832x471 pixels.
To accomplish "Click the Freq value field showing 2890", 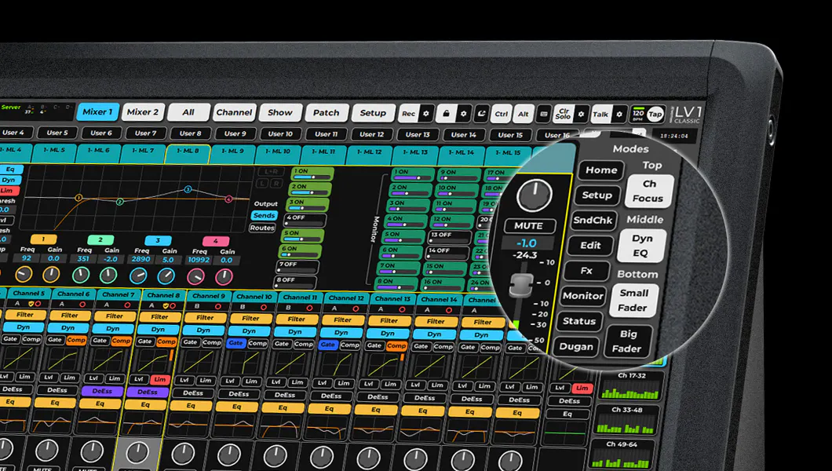I will [141, 259].
